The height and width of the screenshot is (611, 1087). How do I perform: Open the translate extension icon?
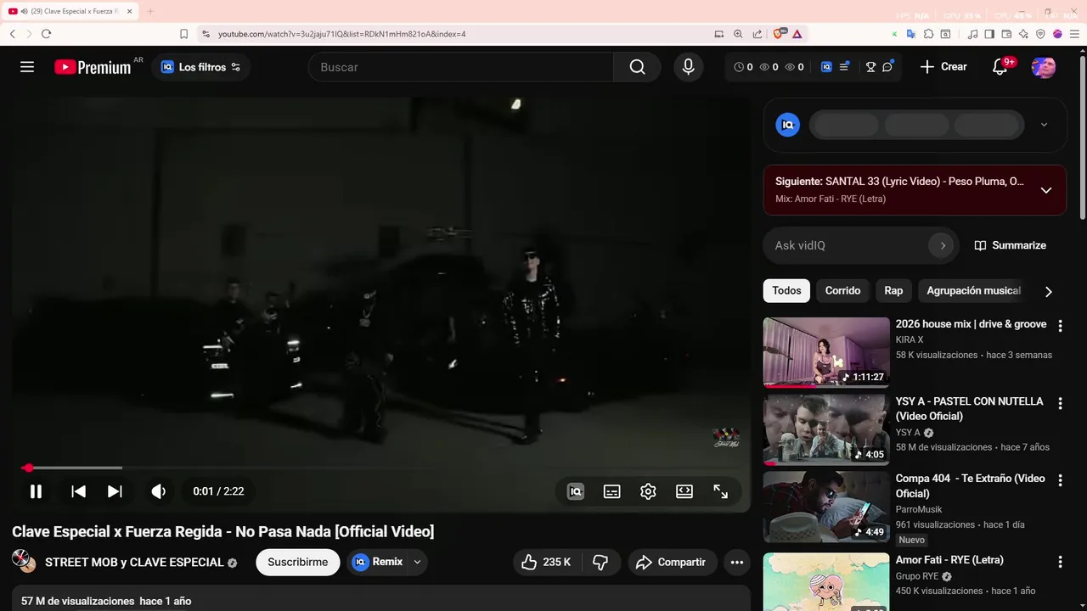[910, 34]
